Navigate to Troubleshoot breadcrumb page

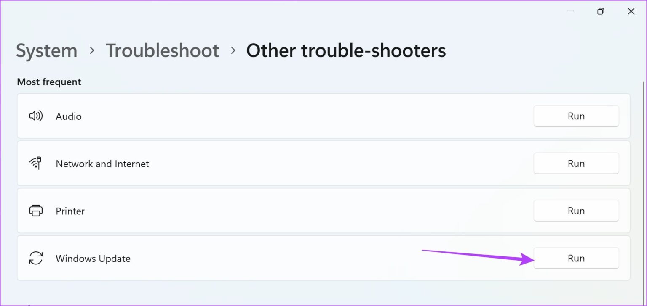coord(162,51)
